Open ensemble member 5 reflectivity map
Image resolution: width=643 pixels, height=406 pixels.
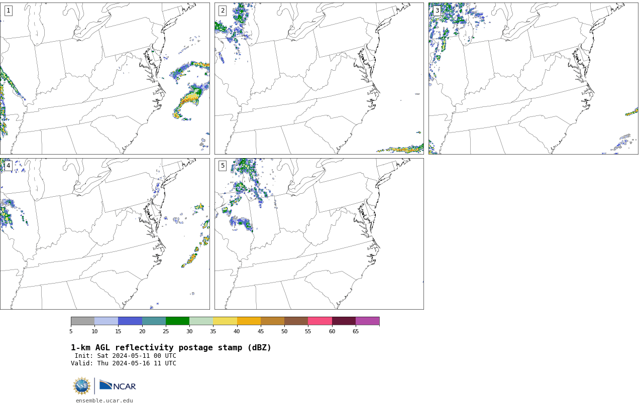pos(319,234)
